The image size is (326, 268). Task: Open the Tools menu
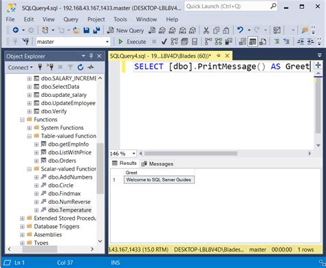click(120, 19)
